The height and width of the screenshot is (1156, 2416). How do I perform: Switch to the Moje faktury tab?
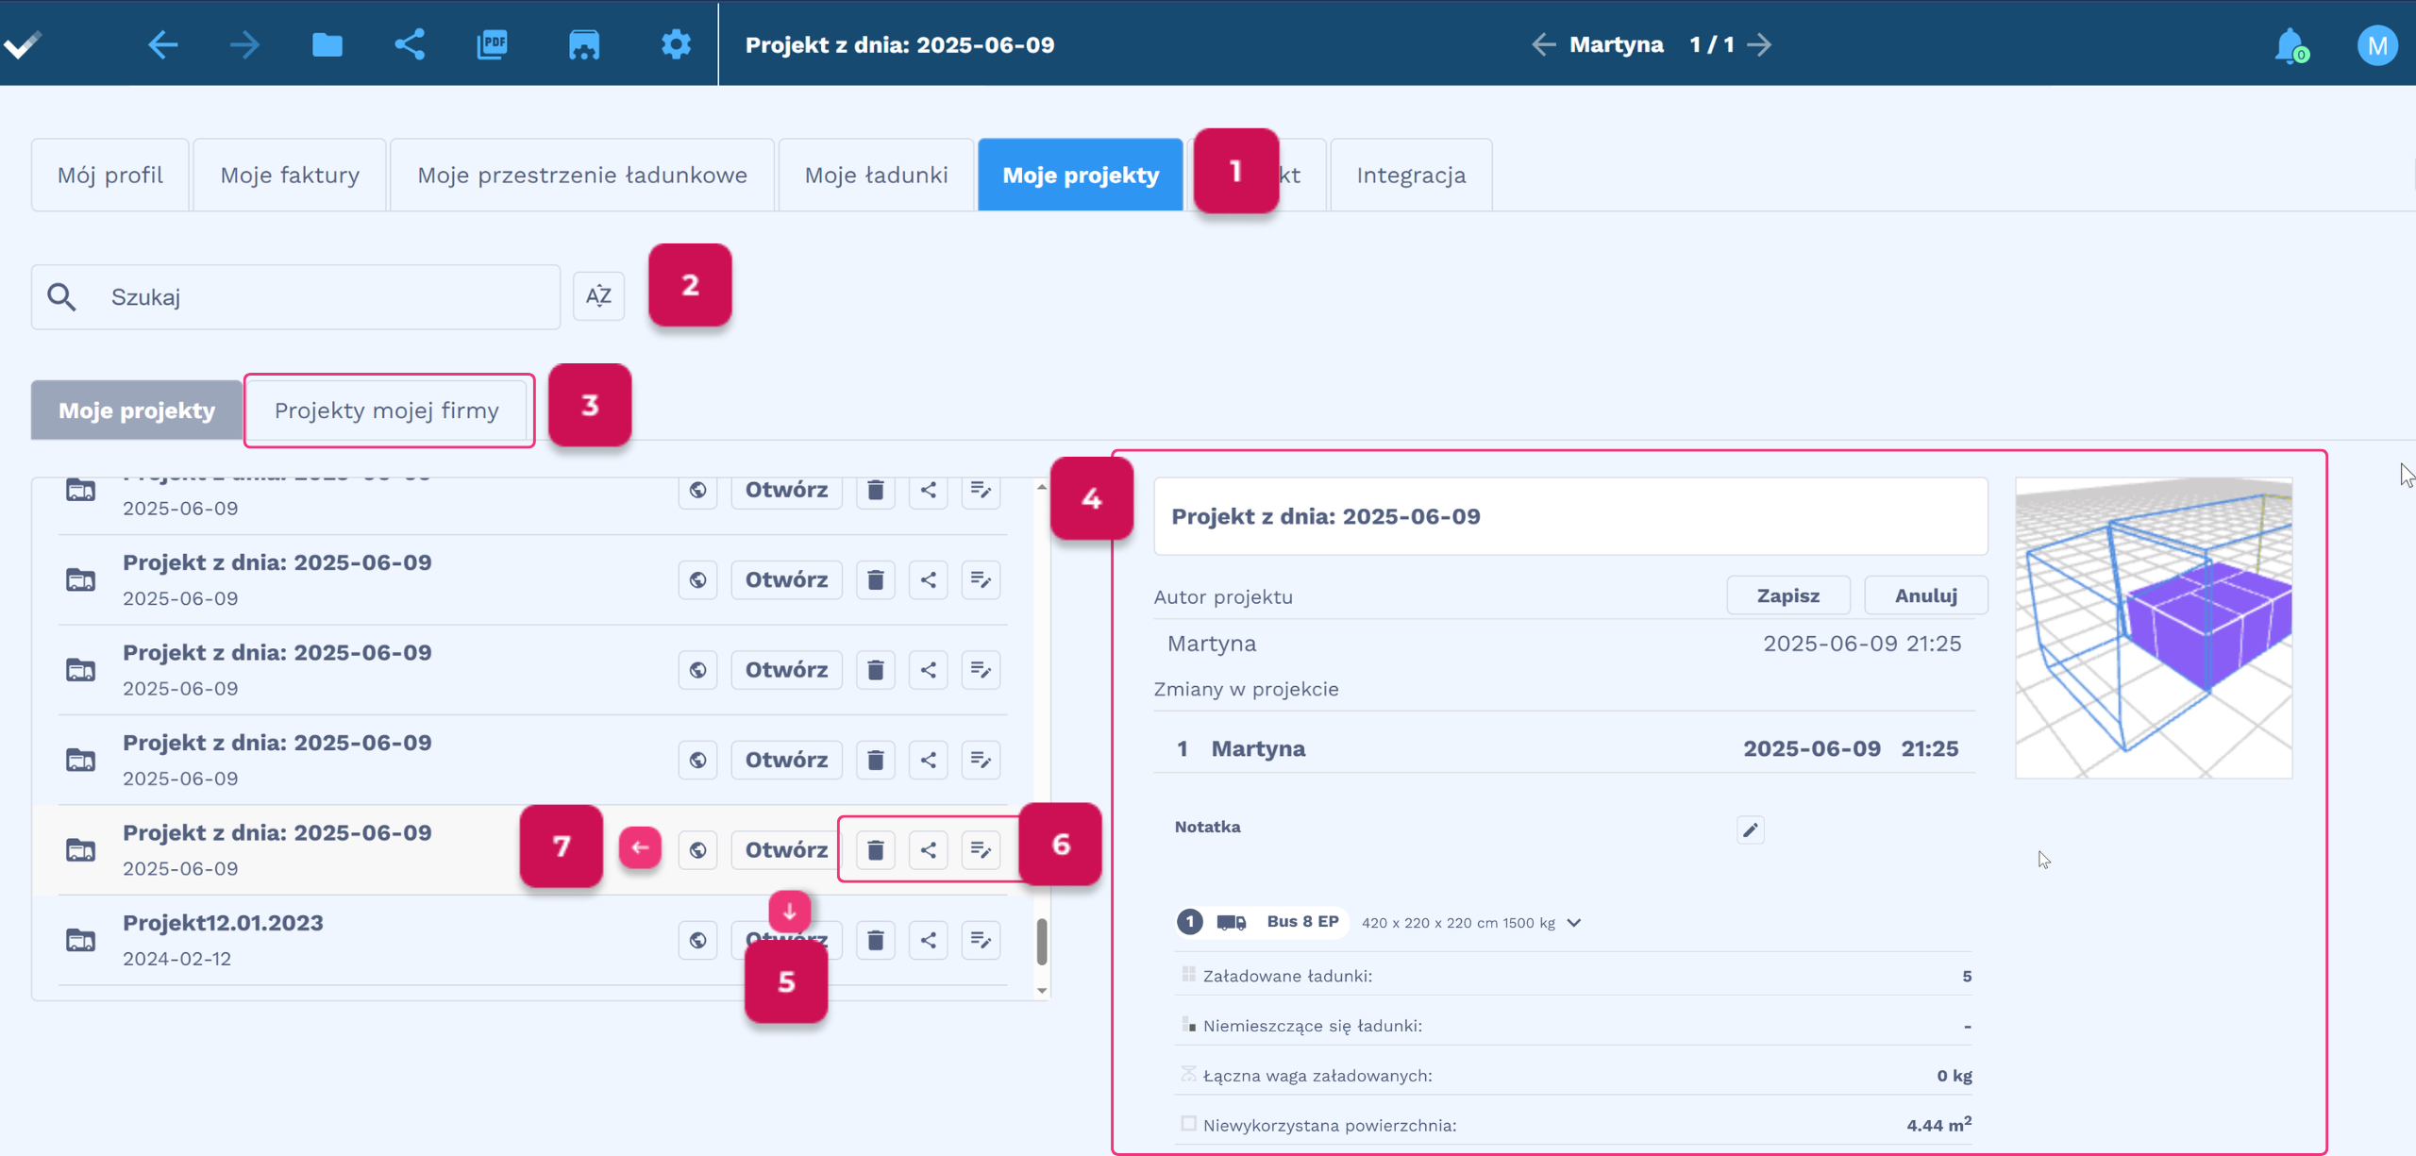pyautogui.click(x=290, y=175)
